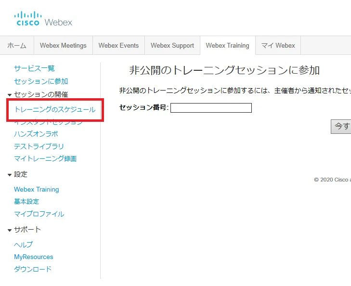Collapse the 設定 section triangle
Screen dimensions: 351x286
10,175
